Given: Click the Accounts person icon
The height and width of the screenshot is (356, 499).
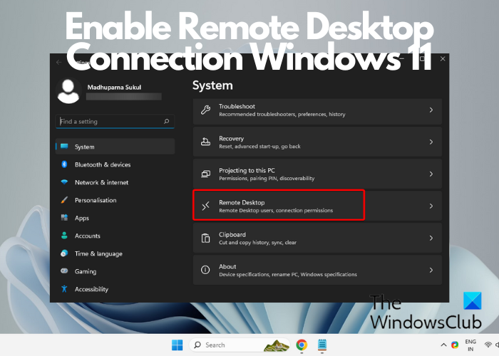Looking at the screenshot, I should [64, 236].
